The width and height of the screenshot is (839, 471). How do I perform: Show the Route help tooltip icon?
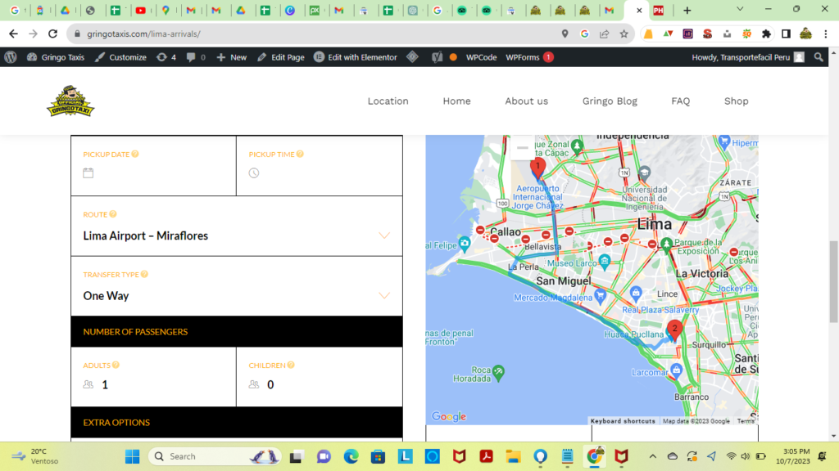click(x=113, y=214)
